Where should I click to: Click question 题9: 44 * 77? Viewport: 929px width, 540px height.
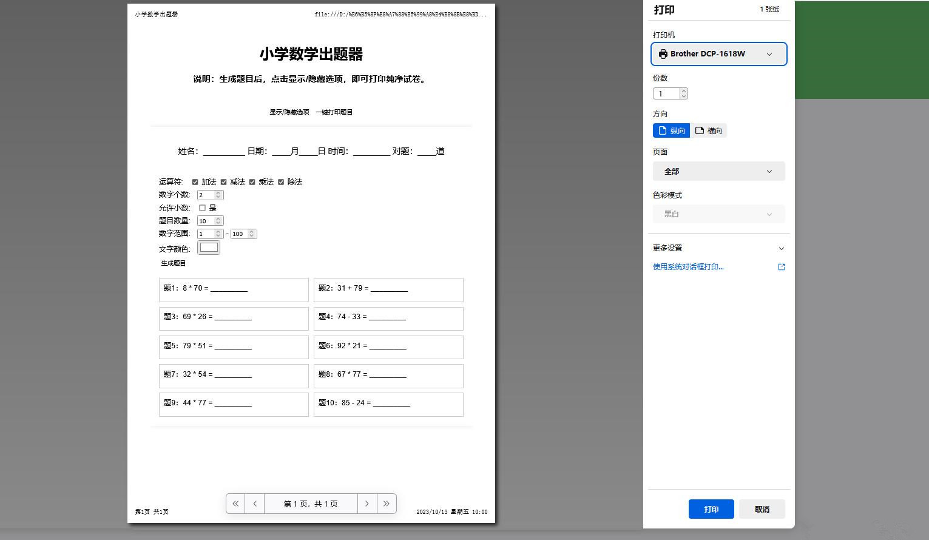[234, 405]
